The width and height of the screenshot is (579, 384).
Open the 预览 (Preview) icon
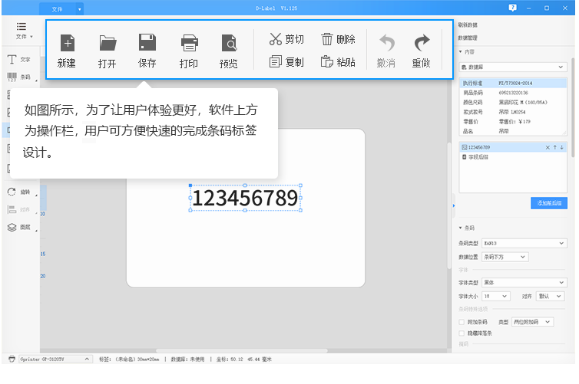(x=229, y=51)
